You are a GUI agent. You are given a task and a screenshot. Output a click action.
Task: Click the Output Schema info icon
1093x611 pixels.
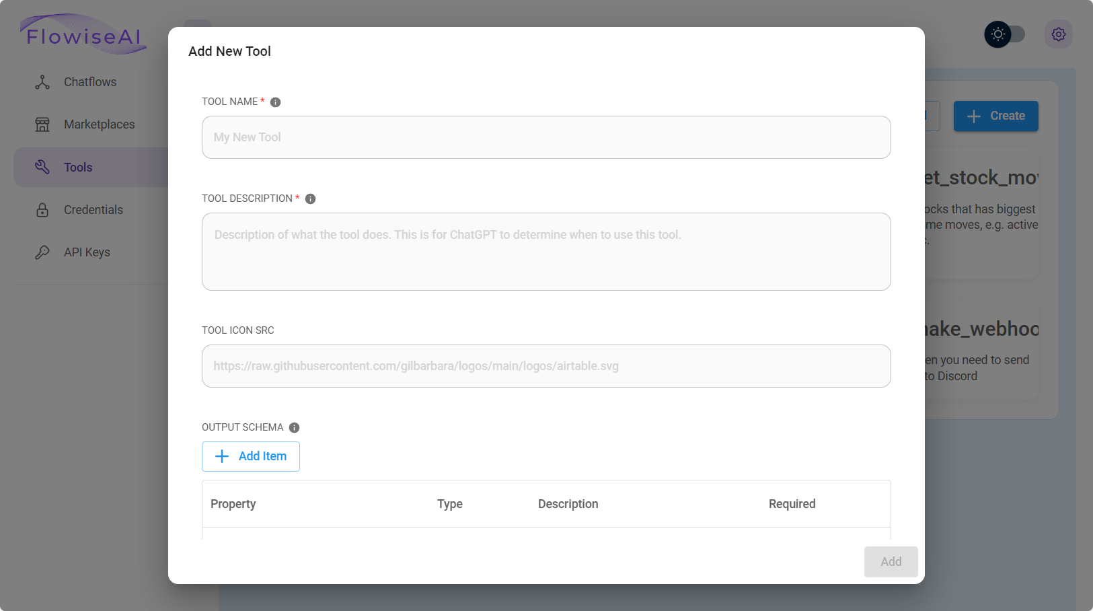coord(293,427)
